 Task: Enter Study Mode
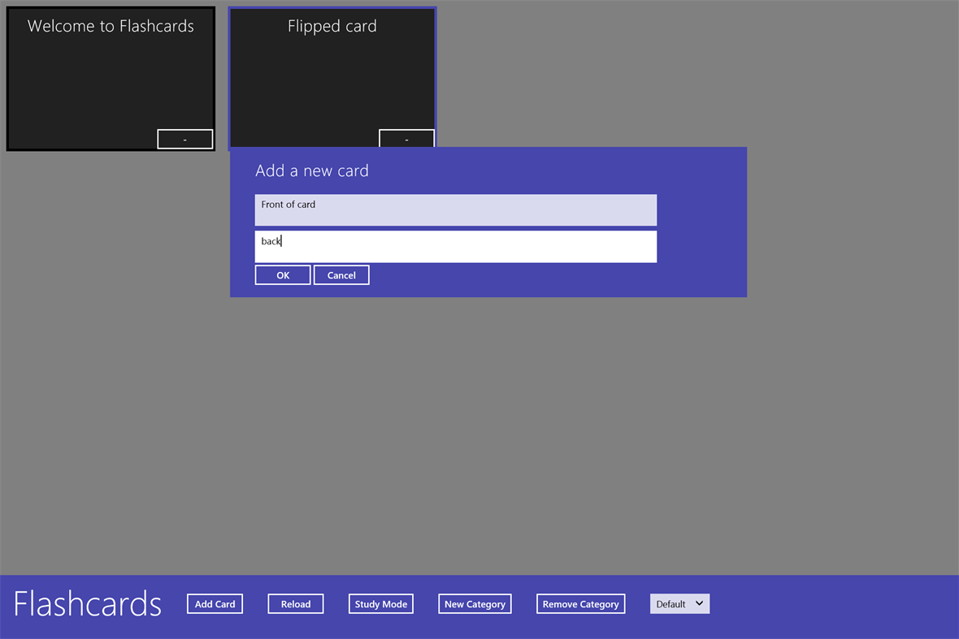click(x=380, y=603)
